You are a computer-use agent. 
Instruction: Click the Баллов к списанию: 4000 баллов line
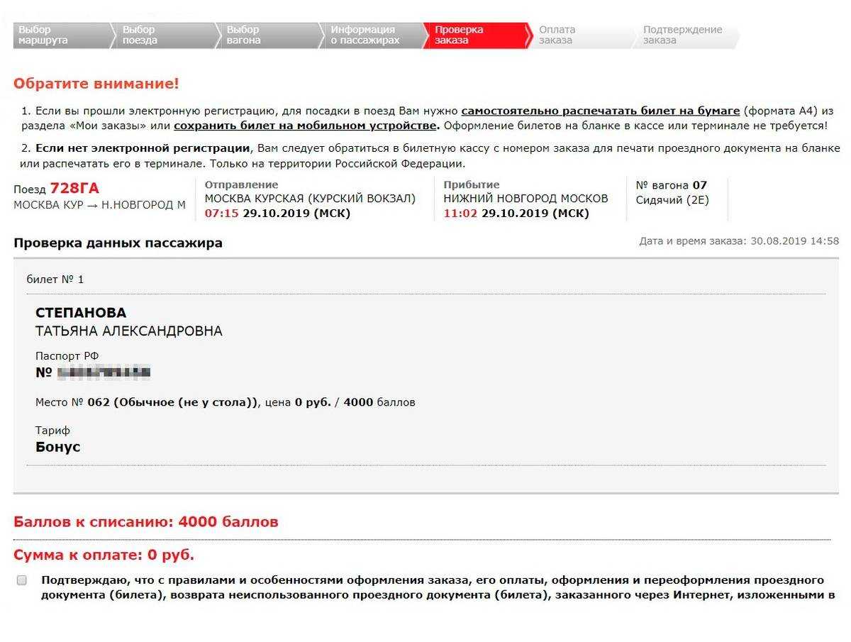pyautogui.click(x=146, y=522)
